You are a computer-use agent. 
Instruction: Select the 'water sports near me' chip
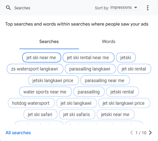coord(45,92)
